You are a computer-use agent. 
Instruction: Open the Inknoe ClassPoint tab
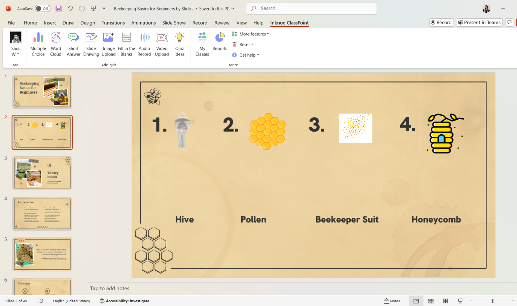(x=289, y=23)
